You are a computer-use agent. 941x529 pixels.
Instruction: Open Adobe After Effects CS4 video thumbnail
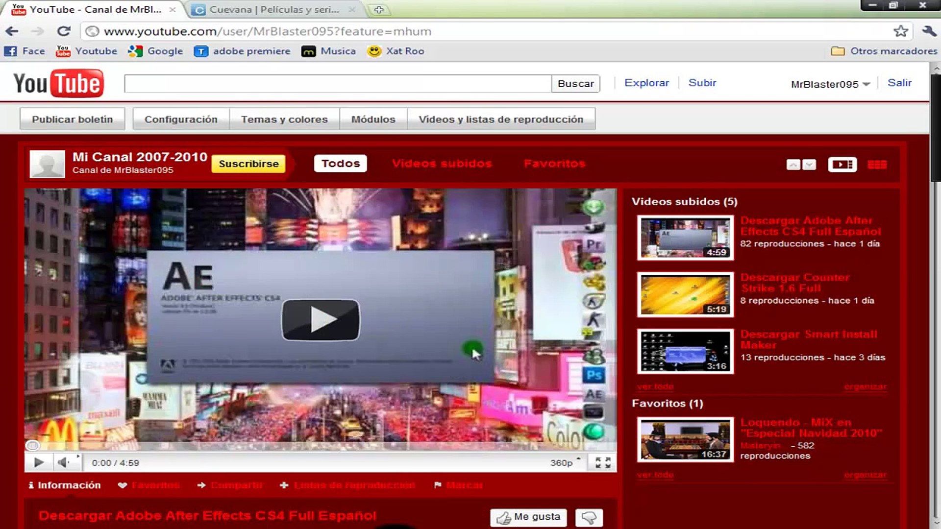(685, 238)
